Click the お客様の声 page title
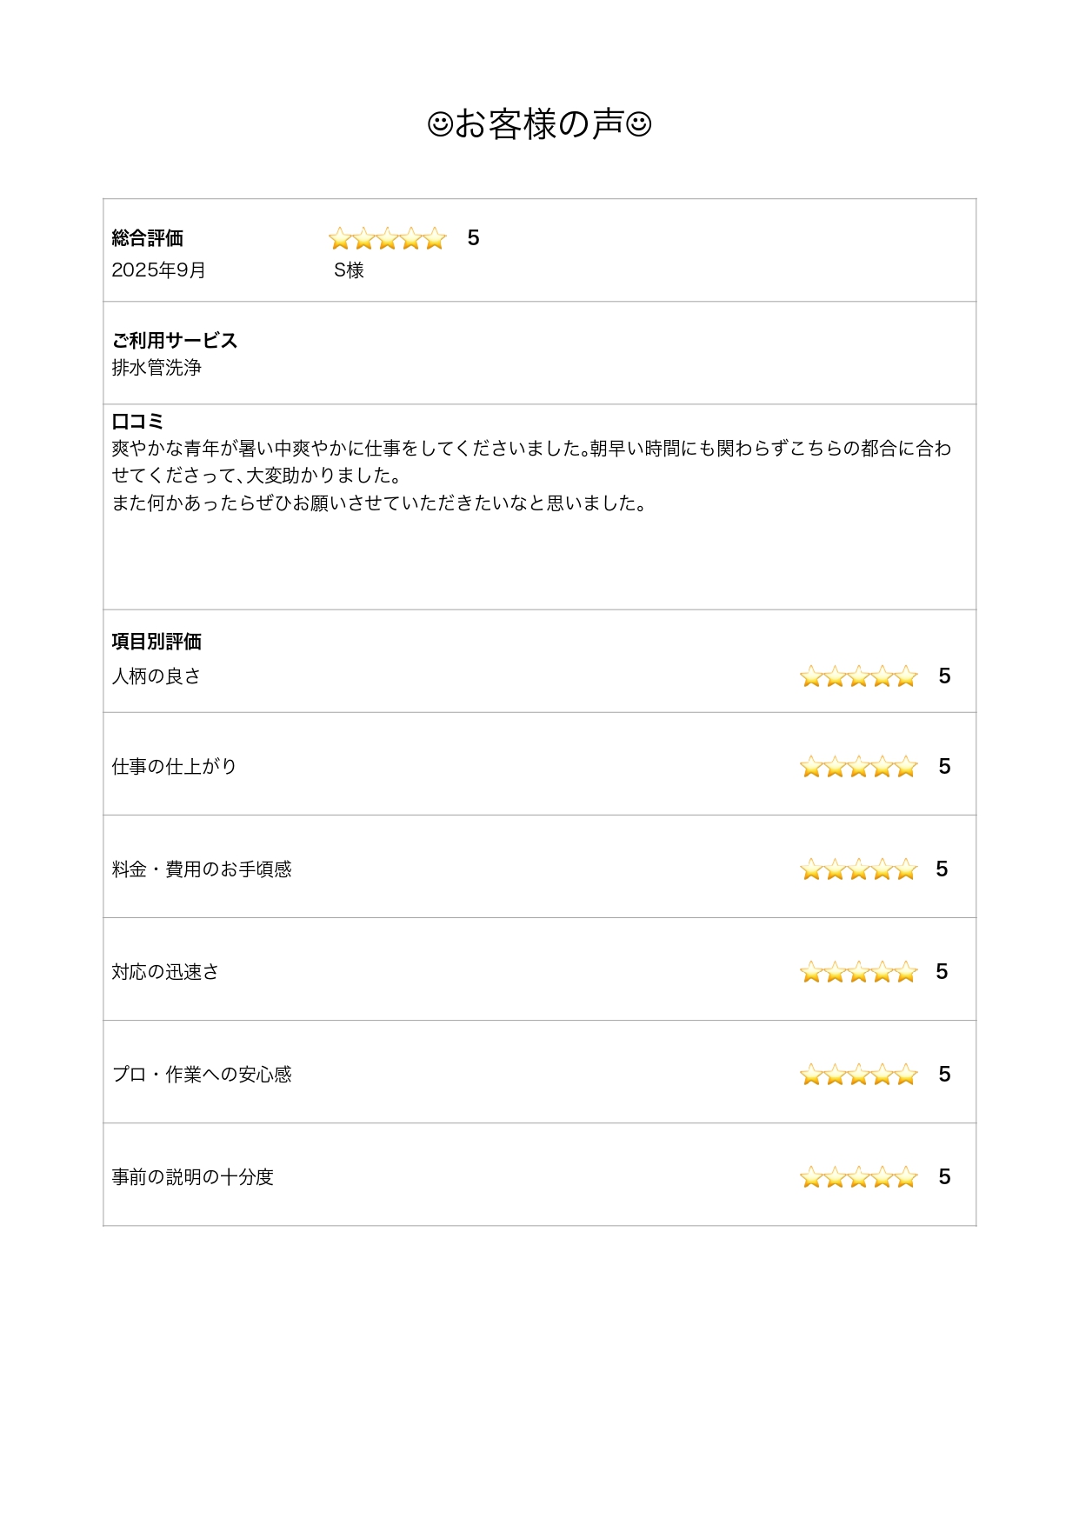The width and height of the screenshot is (1079, 1525). click(x=539, y=124)
